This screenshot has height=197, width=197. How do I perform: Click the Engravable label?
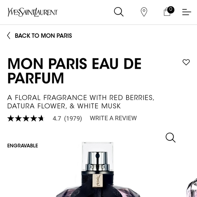[x=23, y=146]
